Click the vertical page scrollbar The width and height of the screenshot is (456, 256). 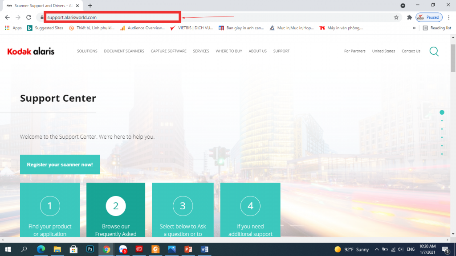453,133
